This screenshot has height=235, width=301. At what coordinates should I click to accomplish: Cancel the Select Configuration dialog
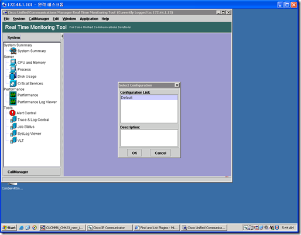[x=160, y=153]
